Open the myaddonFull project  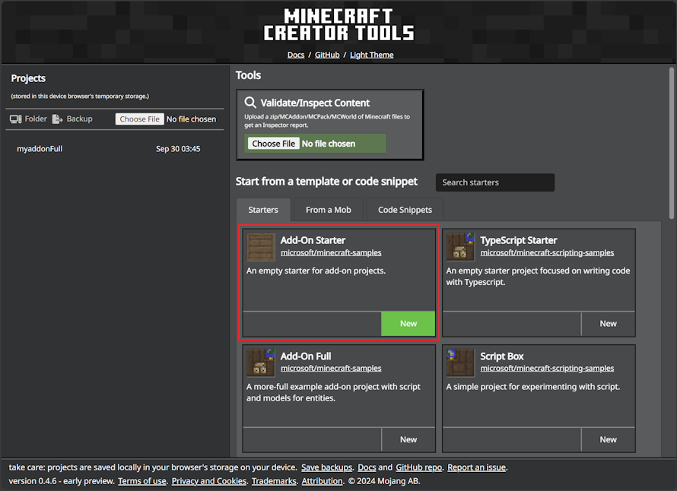[x=40, y=148]
